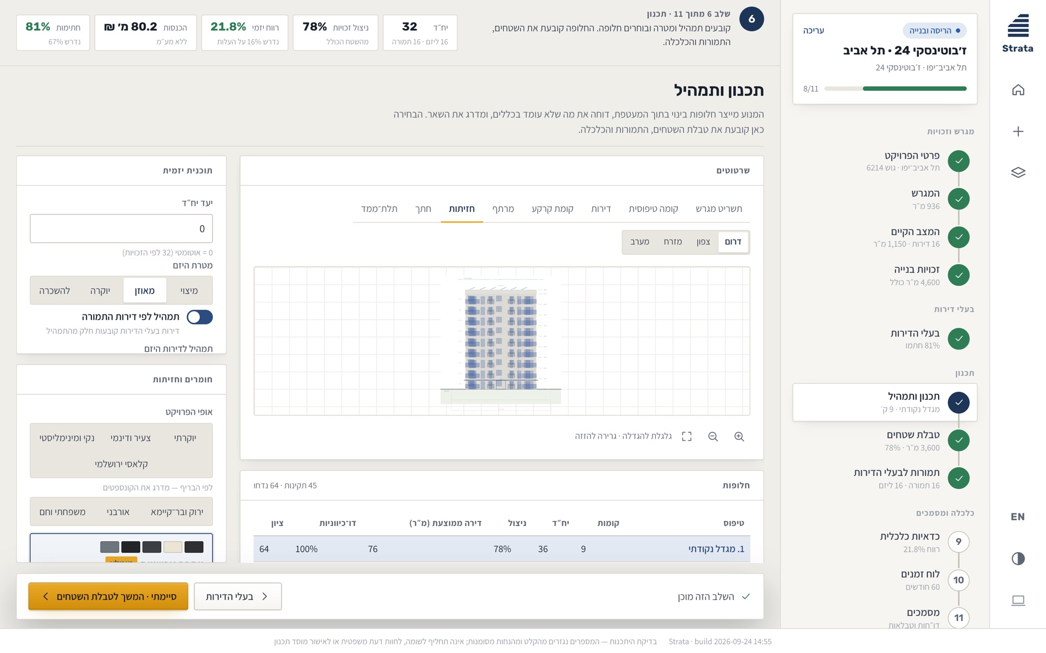Switch to תלת־ממד tab
Viewport: 1046px width, 653px height.
pyautogui.click(x=379, y=208)
